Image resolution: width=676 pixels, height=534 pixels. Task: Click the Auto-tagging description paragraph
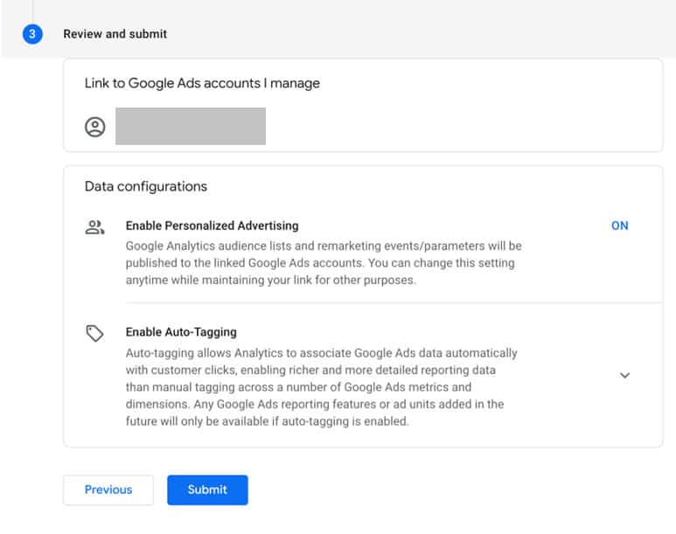coord(322,387)
